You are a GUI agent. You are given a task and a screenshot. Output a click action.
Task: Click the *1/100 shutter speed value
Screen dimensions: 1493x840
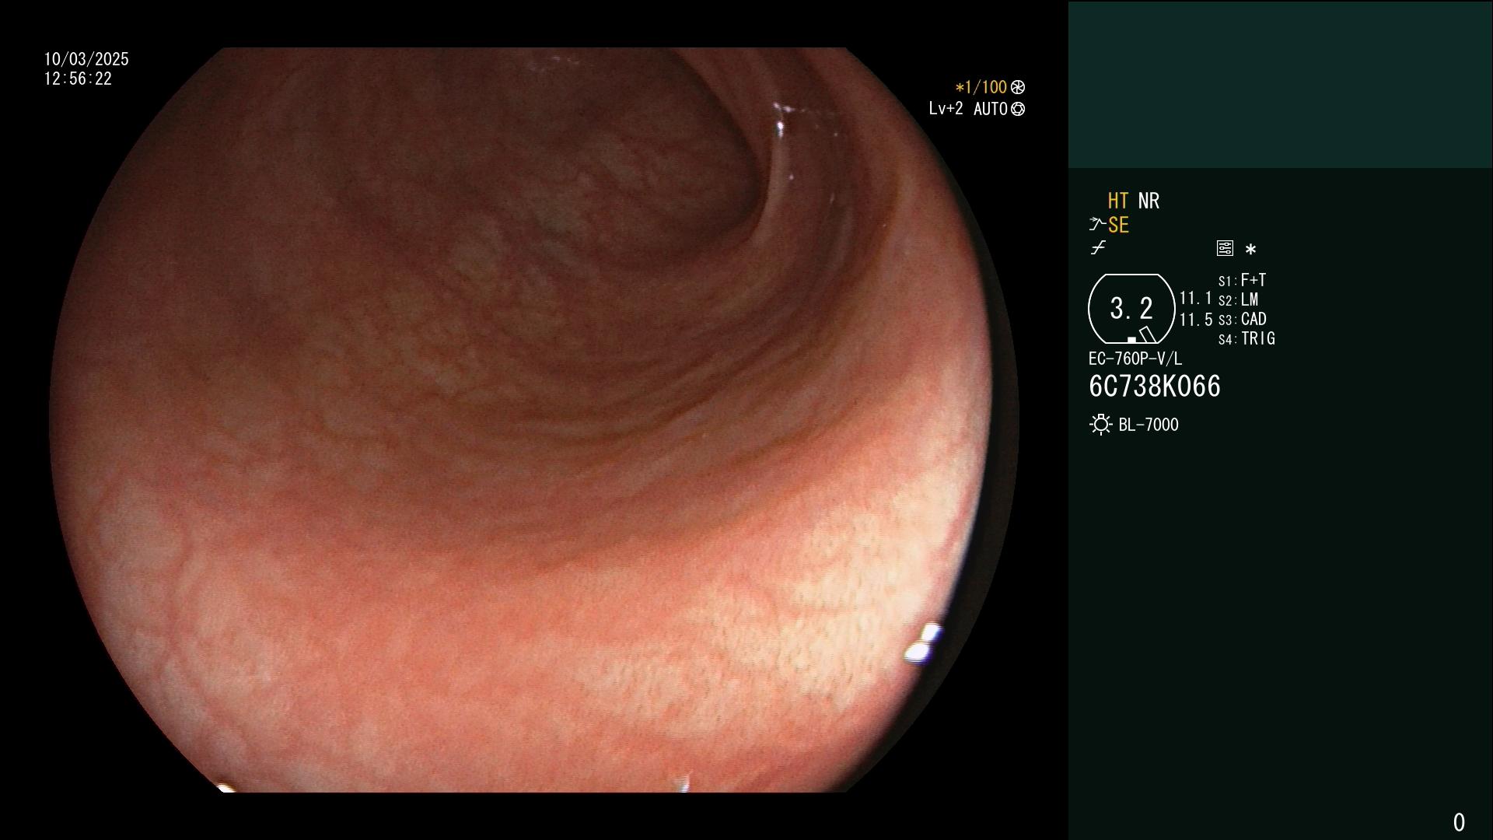click(x=981, y=87)
